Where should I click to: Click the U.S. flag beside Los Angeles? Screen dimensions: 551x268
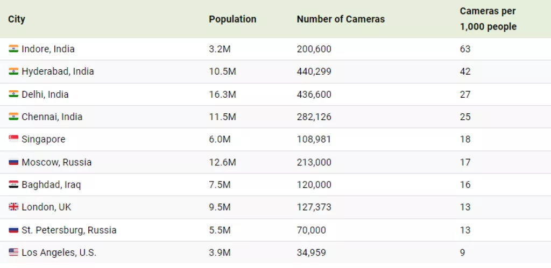(x=13, y=252)
